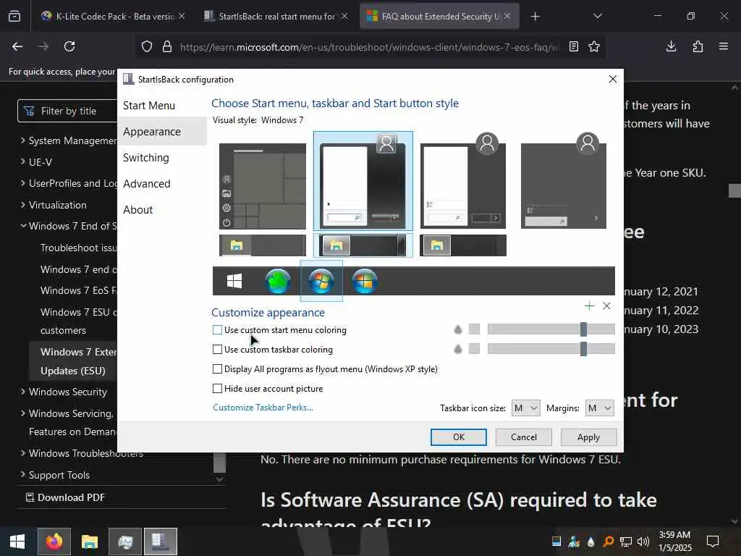741x556 pixels.
Task: Select the third taskbar style thumbnail
Action: [463, 245]
